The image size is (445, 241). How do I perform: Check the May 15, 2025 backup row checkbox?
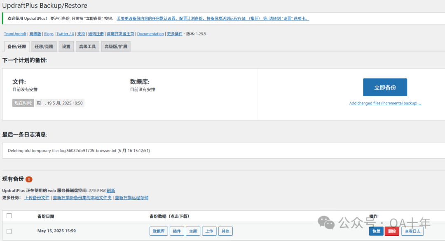(9, 232)
